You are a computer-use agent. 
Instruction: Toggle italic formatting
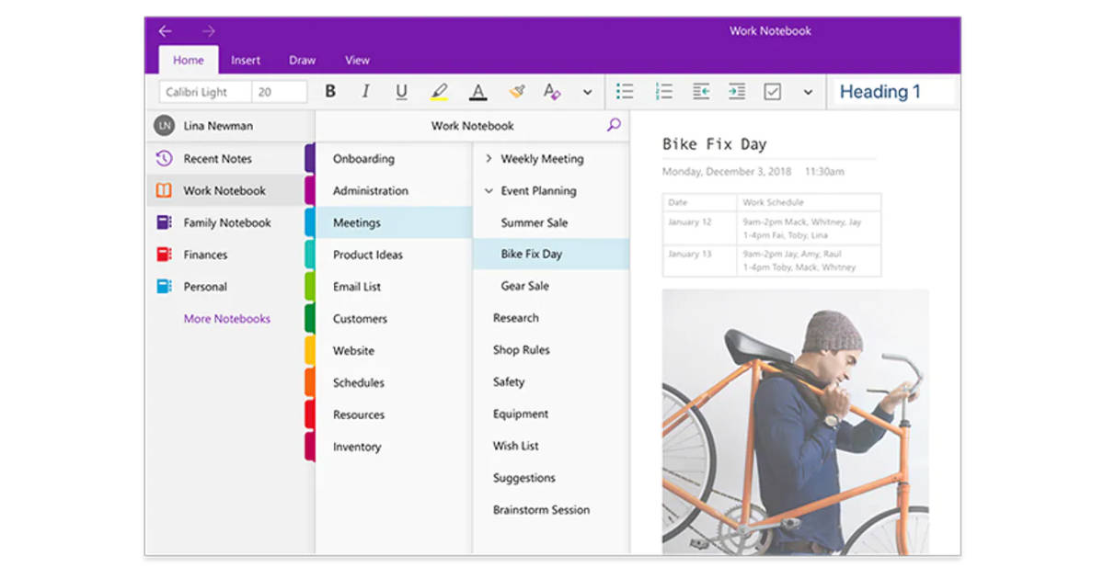365,91
